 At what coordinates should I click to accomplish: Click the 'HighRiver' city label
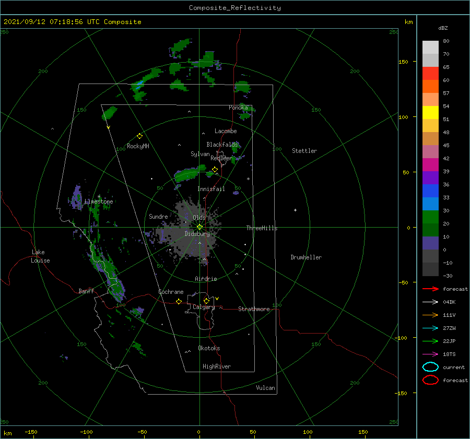[217, 366]
